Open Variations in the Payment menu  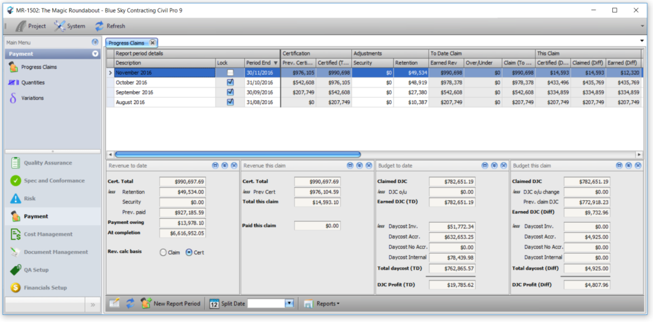coord(33,98)
